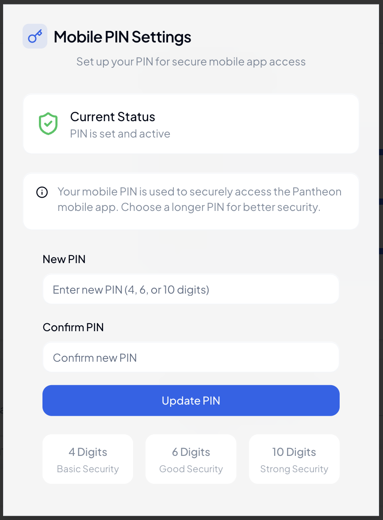Click the Strong Security caption under 10 Digits
This screenshot has height=520, width=383.
294,469
